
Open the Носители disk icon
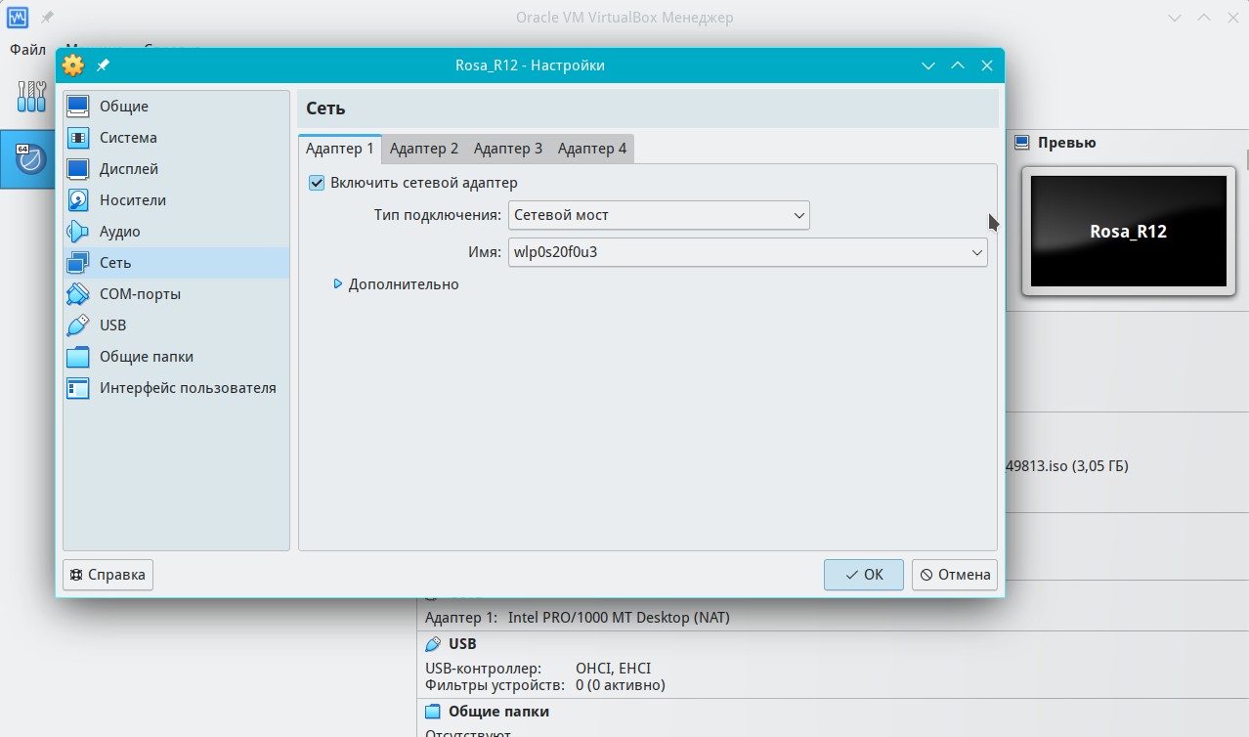point(78,200)
